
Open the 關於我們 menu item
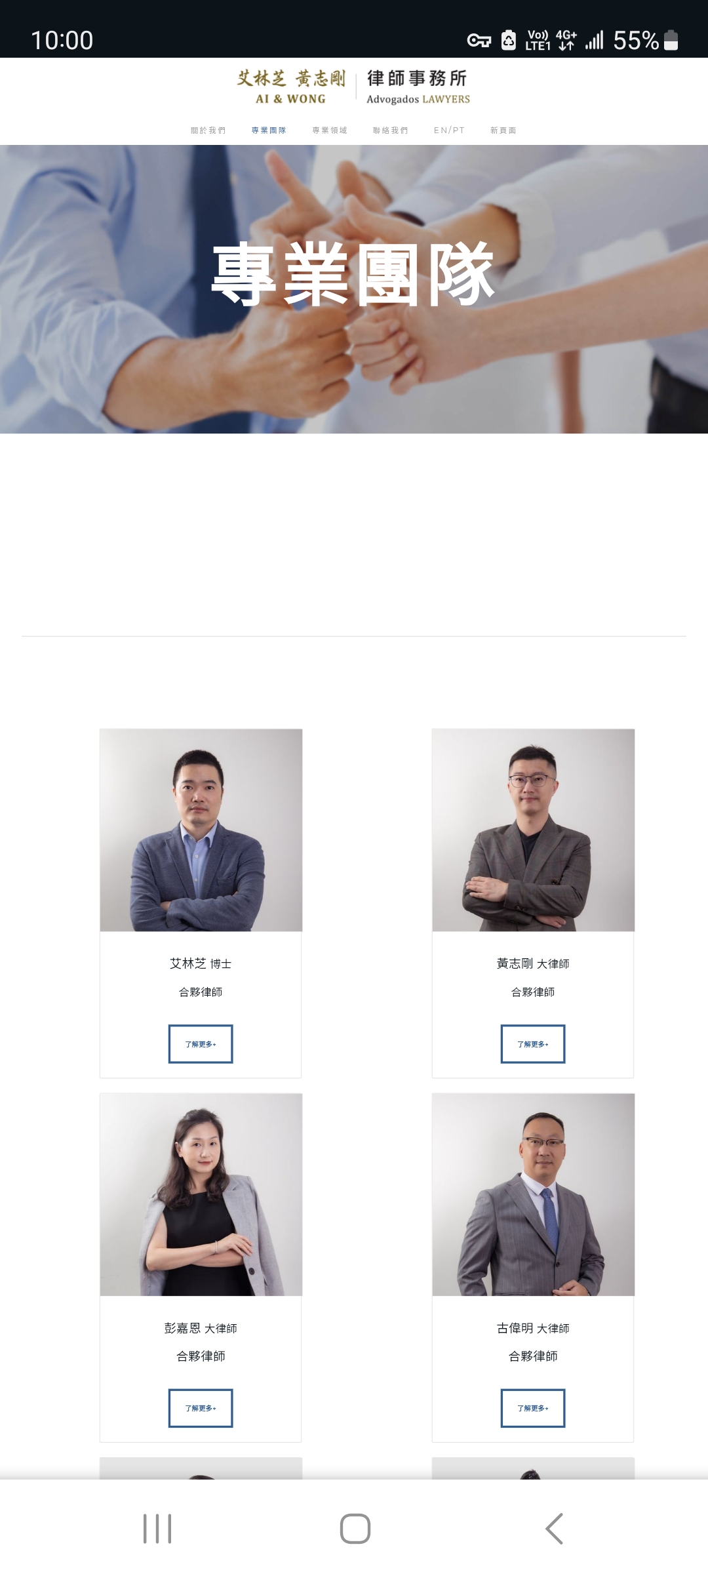(208, 131)
